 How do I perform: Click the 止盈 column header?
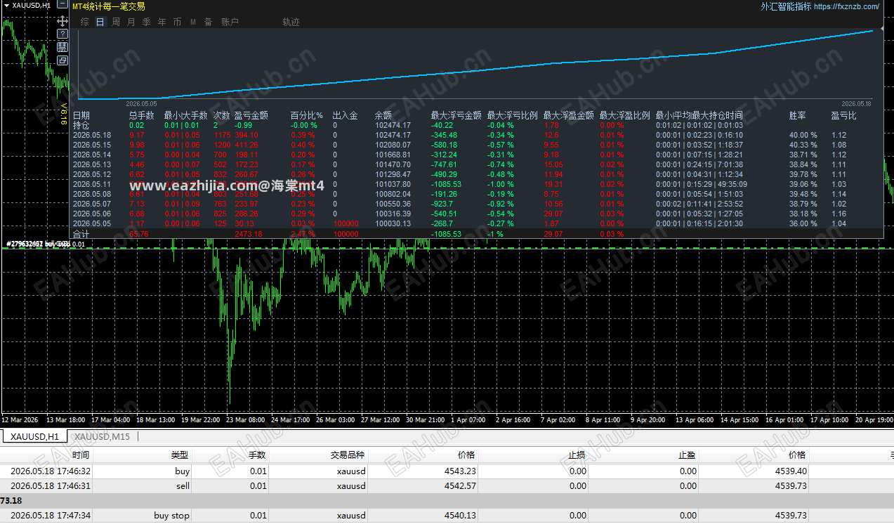(x=687, y=455)
